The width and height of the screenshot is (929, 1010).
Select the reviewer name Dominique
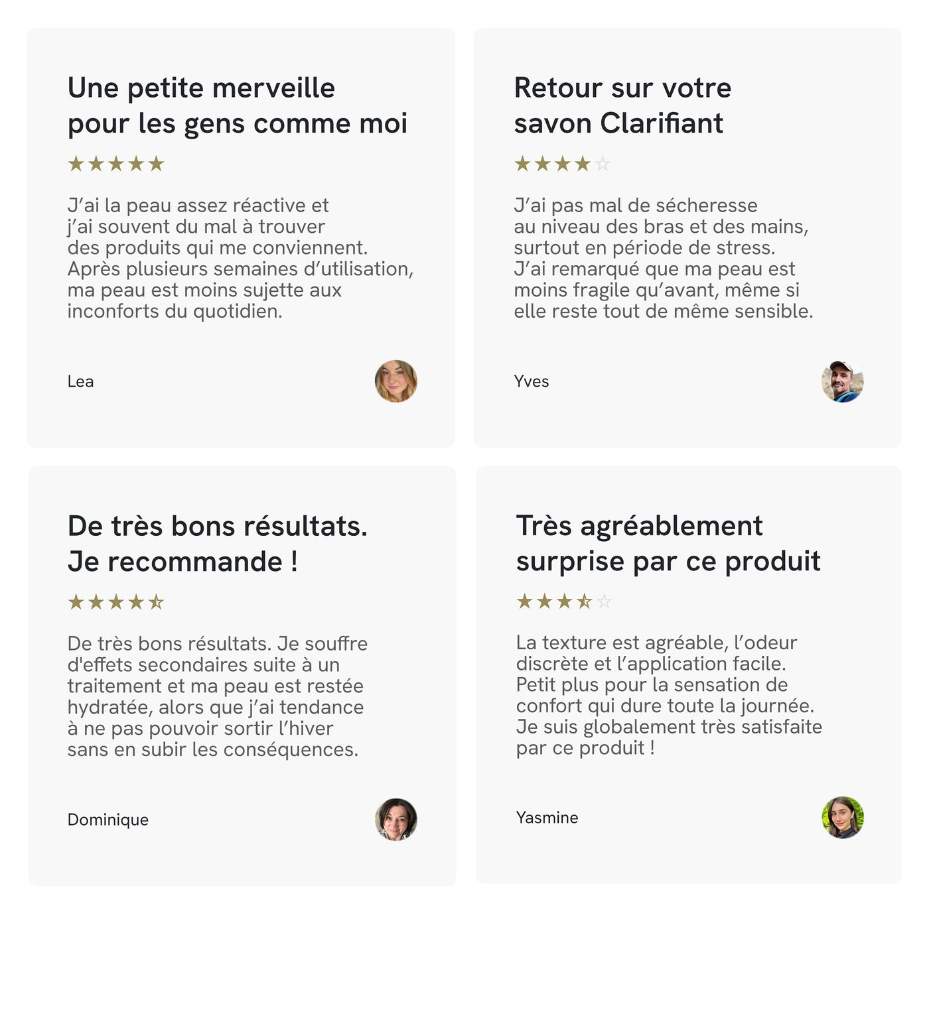(x=108, y=820)
